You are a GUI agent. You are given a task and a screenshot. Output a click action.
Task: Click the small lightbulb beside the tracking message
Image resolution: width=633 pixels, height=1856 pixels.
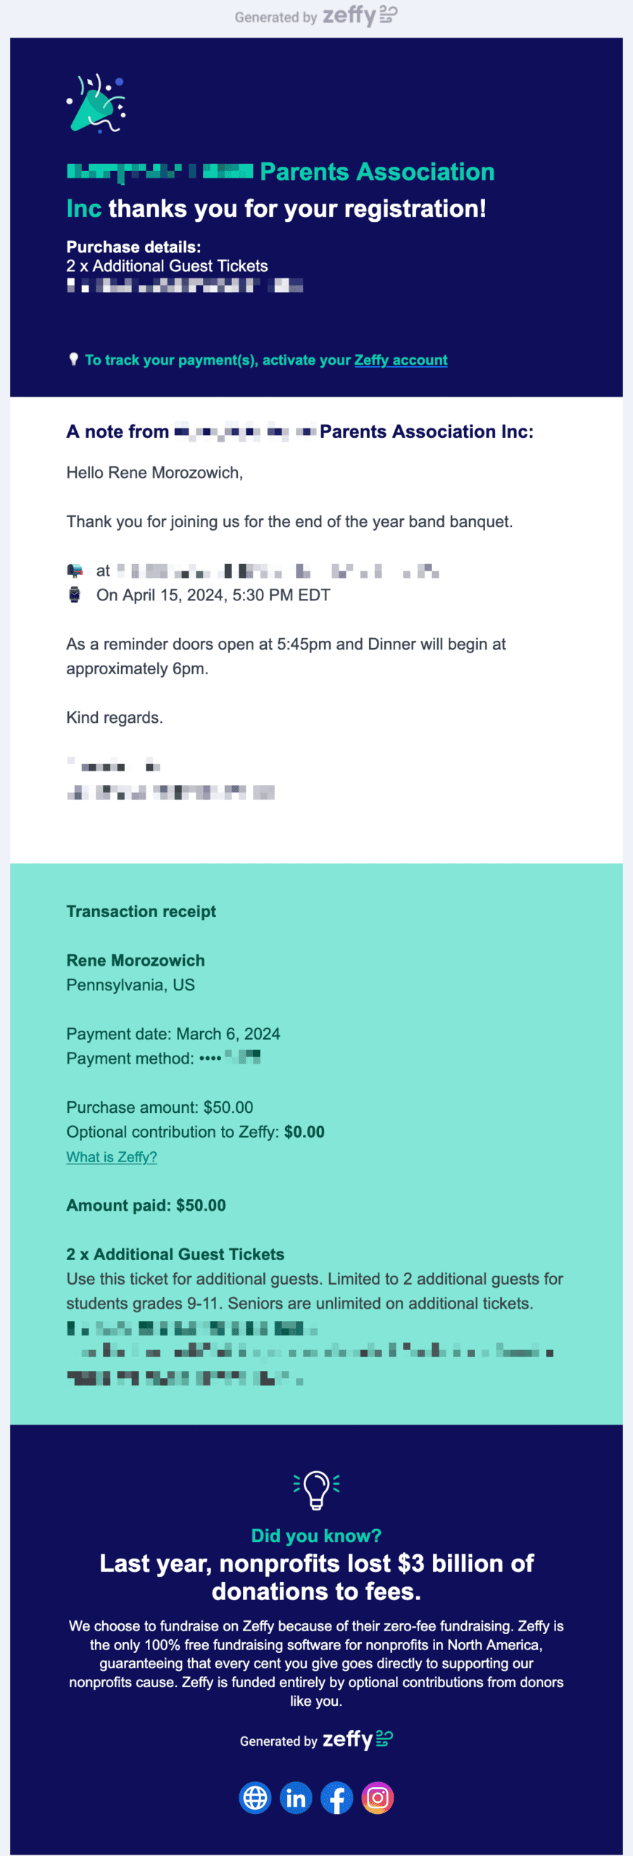pyautogui.click(x=73, y=360)
